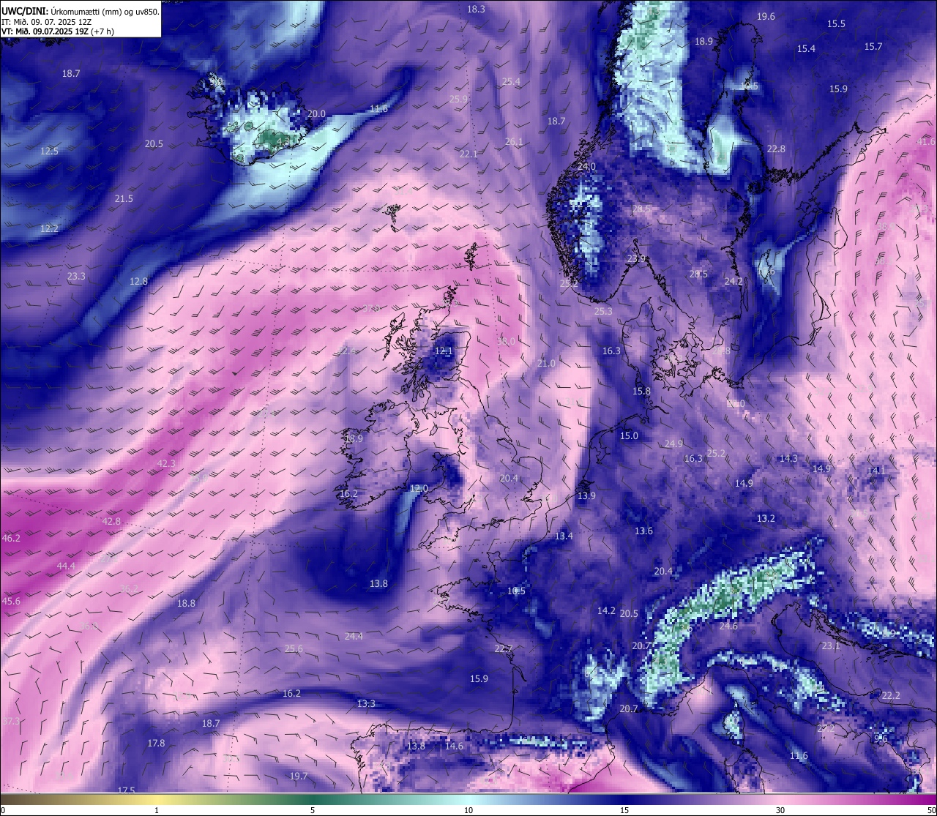Click the 19.7 value label
The height and width of the screenshot is (816, 937).
coord(298,776)
